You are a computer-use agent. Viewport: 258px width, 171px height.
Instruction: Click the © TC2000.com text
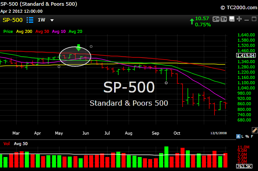[239, 7]
